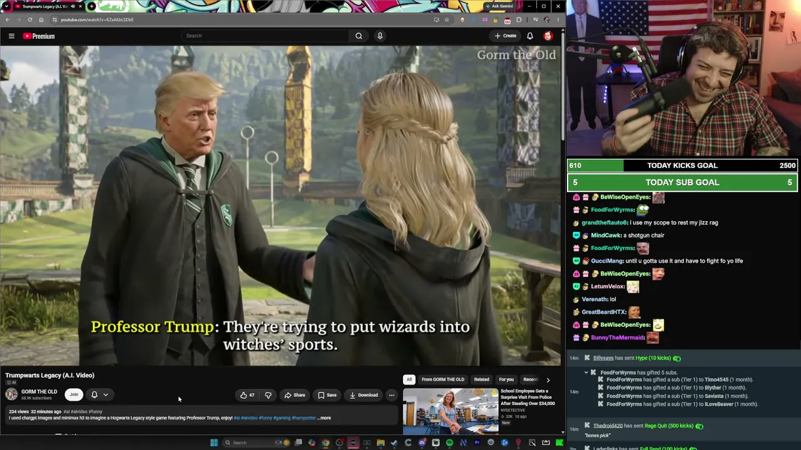This screenshot has height=450, width=801.
Task: Open a new Chrome tab
Action: click(91, 6)
